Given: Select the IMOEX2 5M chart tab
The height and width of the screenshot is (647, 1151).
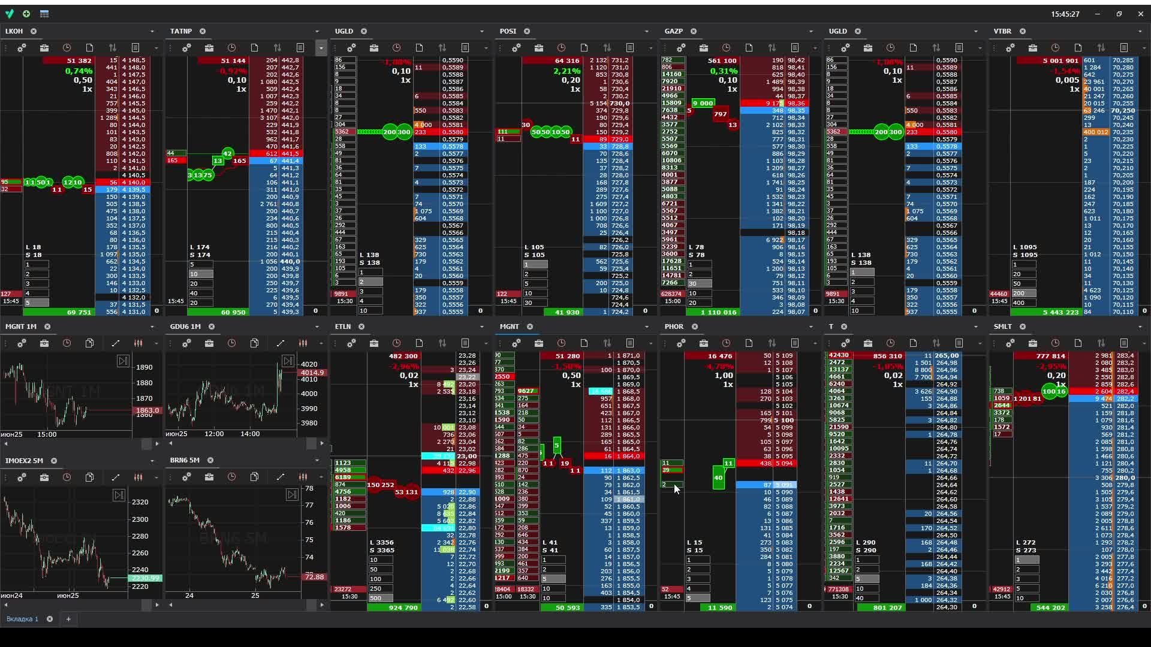Looking at the screenshot, I should 24,461.
